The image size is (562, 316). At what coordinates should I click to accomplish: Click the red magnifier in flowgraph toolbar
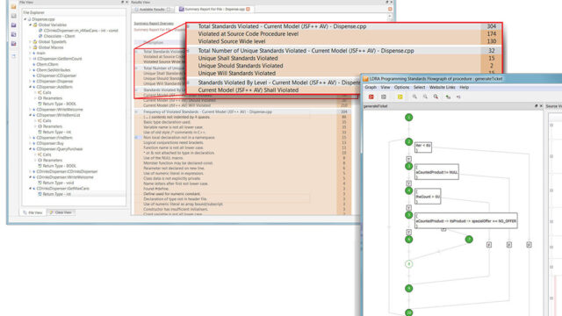pos(436,97)
